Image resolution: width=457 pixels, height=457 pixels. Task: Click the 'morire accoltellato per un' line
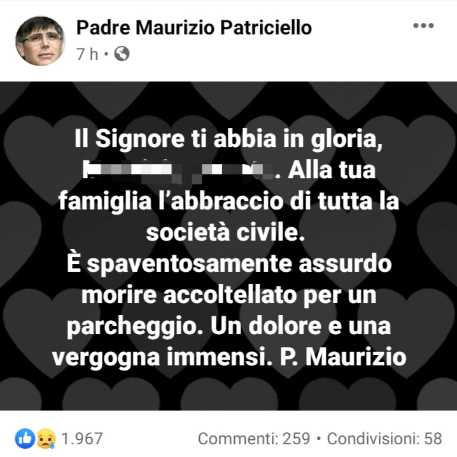tap(229, 295)
